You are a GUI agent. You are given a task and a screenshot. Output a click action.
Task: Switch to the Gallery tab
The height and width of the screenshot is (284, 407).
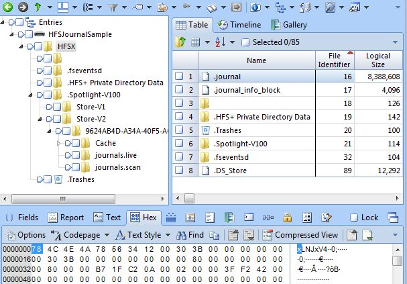click(289, 25)
